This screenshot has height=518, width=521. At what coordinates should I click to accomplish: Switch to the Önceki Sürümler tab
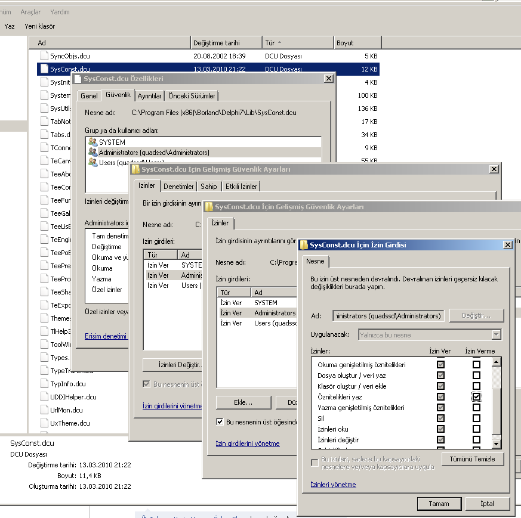pos(192,96)
